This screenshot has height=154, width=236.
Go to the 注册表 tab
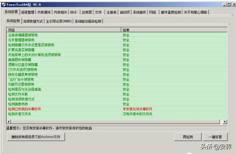[111, 12]
